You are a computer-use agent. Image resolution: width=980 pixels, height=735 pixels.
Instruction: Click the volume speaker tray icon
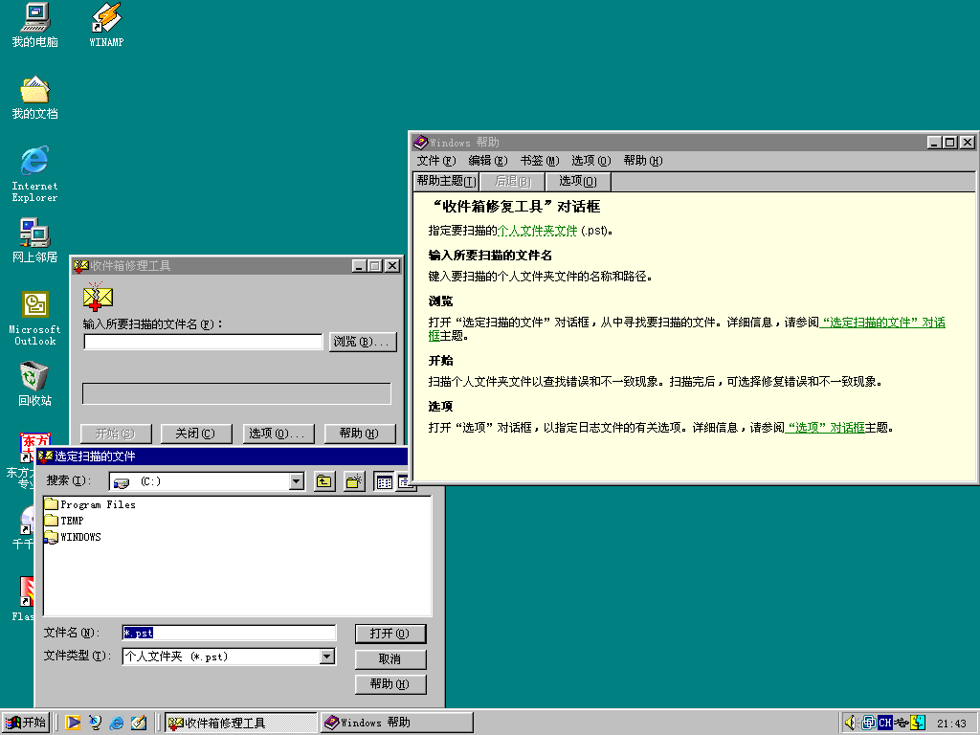pos(851,723)
